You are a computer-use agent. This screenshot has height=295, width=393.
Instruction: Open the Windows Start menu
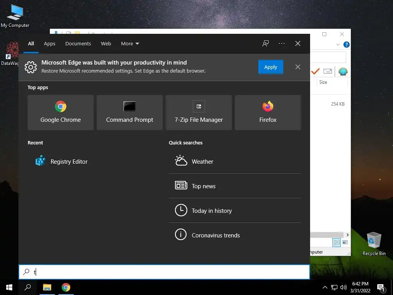pyautogui.click(x=9, y=287)
